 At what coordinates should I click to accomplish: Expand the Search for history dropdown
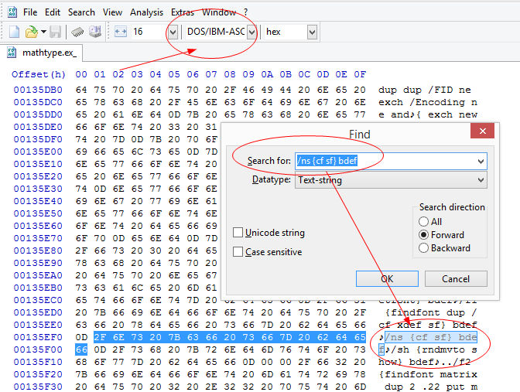point(481,161)
